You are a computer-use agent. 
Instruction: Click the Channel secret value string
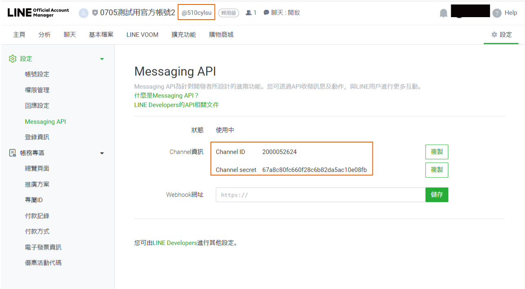click(x=315, y=170)
